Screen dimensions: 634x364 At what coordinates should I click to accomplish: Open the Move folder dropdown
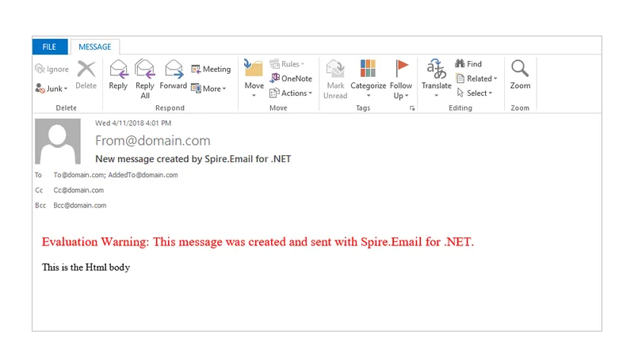(254, 79)
